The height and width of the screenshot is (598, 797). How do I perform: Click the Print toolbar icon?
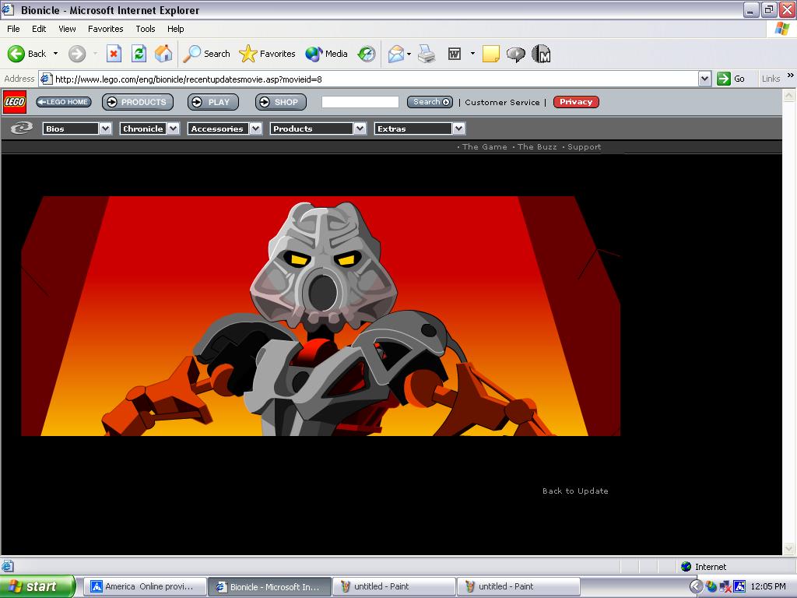click(x=427, y=54)
